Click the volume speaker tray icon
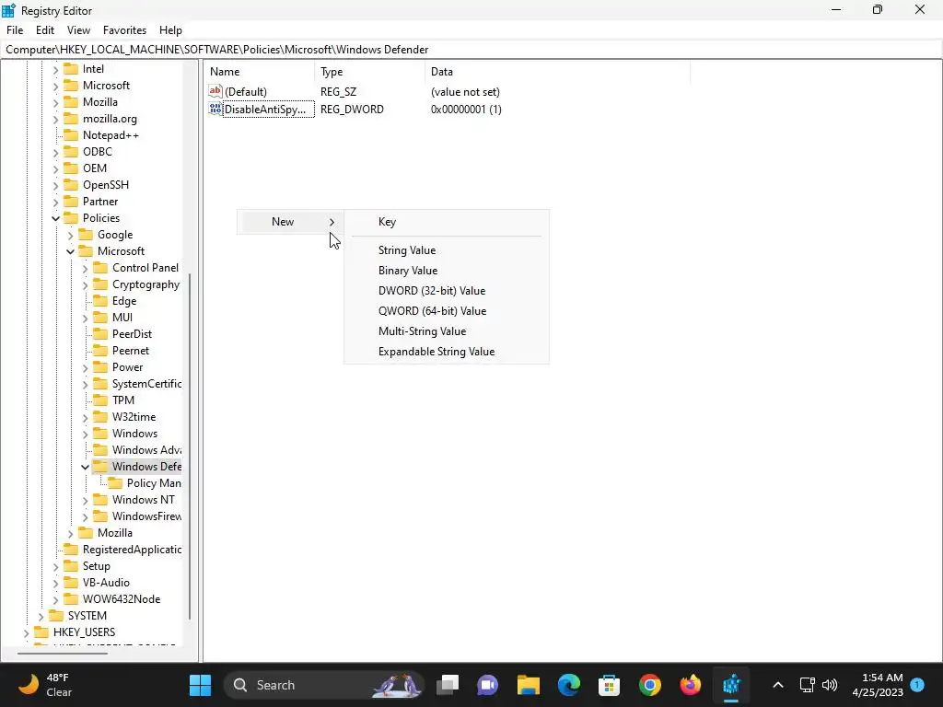Screen dimensions: 943x707 click(x=830, y=685)
